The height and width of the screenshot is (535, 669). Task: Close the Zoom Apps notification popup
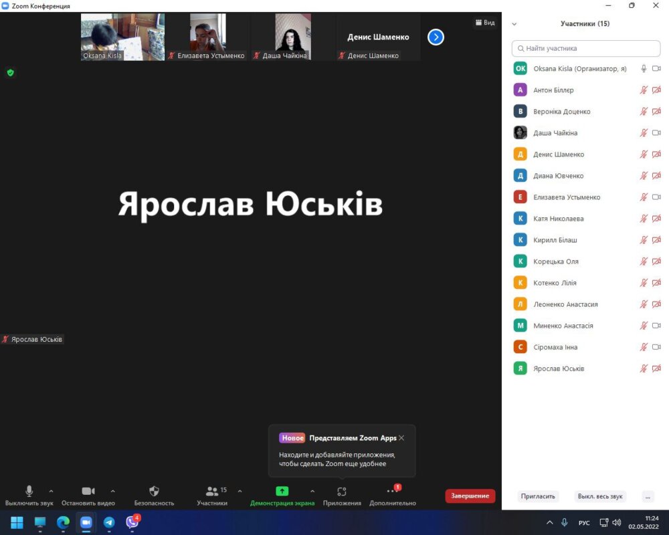pyautogui.click(x=401, y=438)
